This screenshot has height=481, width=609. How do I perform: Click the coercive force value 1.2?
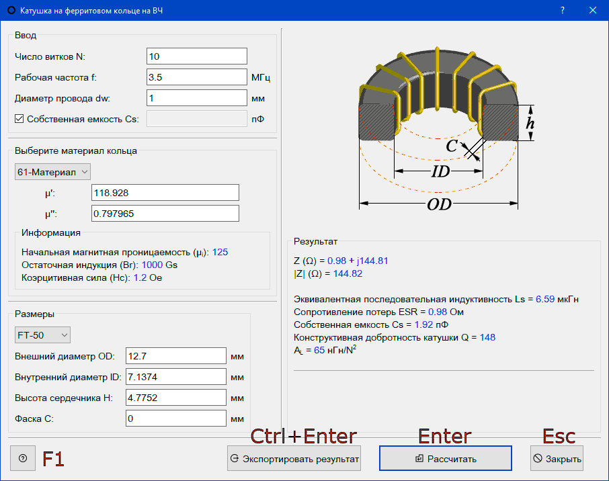click(x=140, y=278)
